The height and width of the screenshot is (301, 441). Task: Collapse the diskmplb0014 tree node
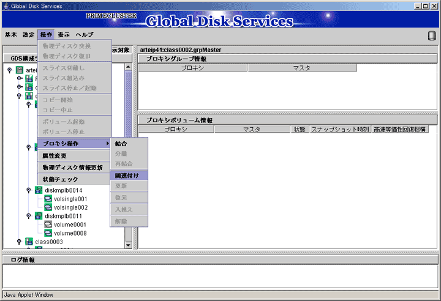pos(28,190)
